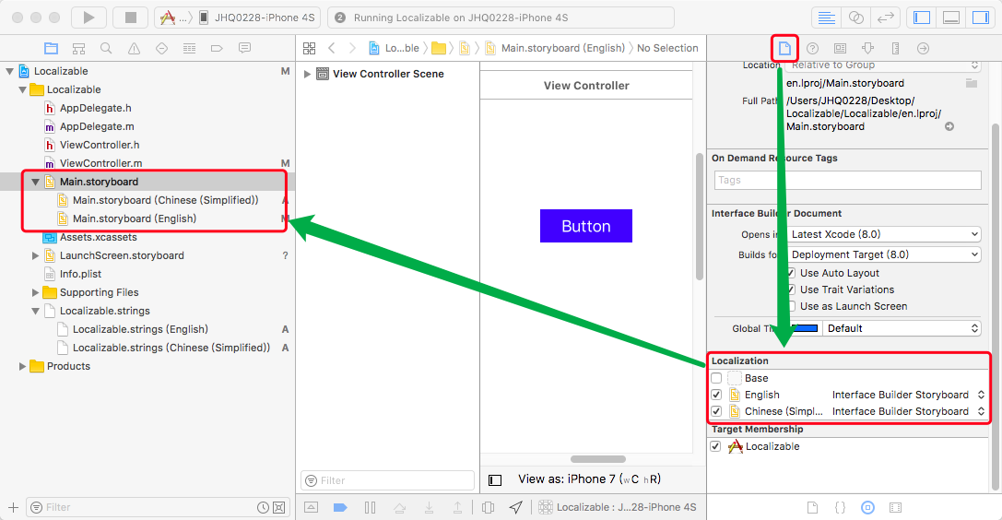Toggle Localizable target membership

coord(715,446)
